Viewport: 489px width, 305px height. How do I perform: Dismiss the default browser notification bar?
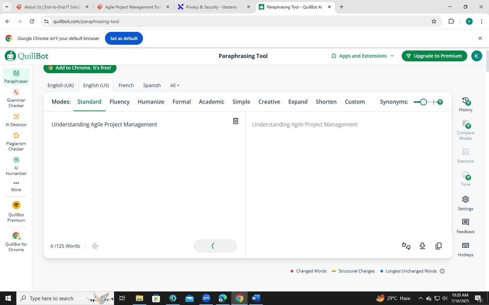(480, 38)
